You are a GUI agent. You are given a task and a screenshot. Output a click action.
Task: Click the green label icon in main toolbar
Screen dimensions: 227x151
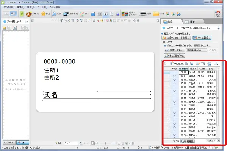coord(22,14)
